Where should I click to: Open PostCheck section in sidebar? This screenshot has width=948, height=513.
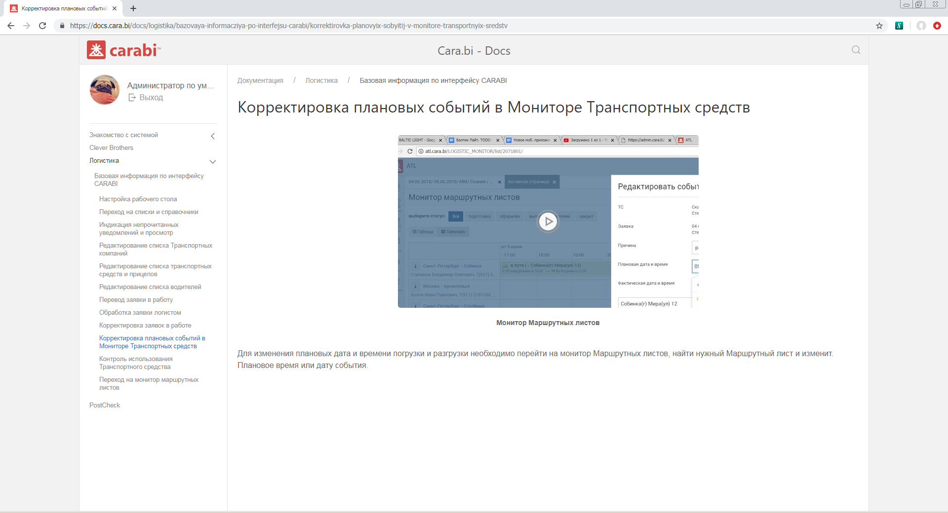[x=105, y=405]
